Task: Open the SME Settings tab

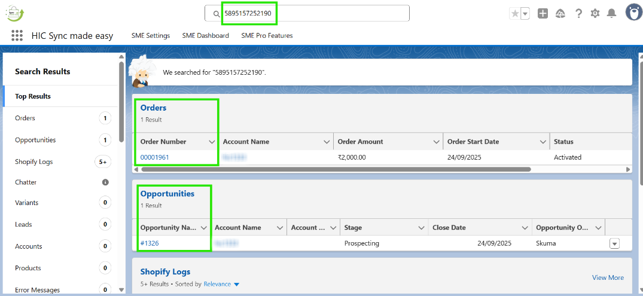Action: (151, 36)
